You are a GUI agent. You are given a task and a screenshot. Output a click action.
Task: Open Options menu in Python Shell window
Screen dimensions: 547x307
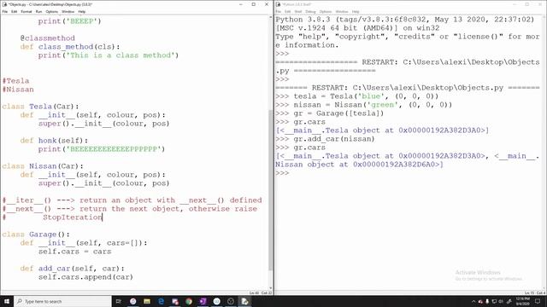(326, 11)
